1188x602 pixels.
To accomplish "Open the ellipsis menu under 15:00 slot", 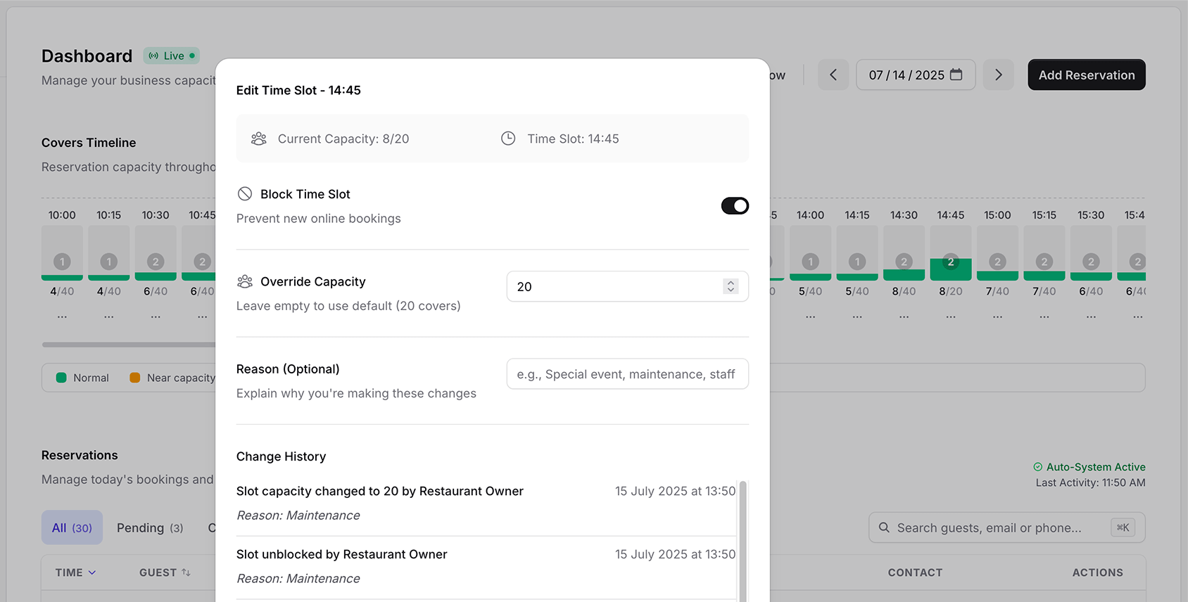I will click(997, 317).
